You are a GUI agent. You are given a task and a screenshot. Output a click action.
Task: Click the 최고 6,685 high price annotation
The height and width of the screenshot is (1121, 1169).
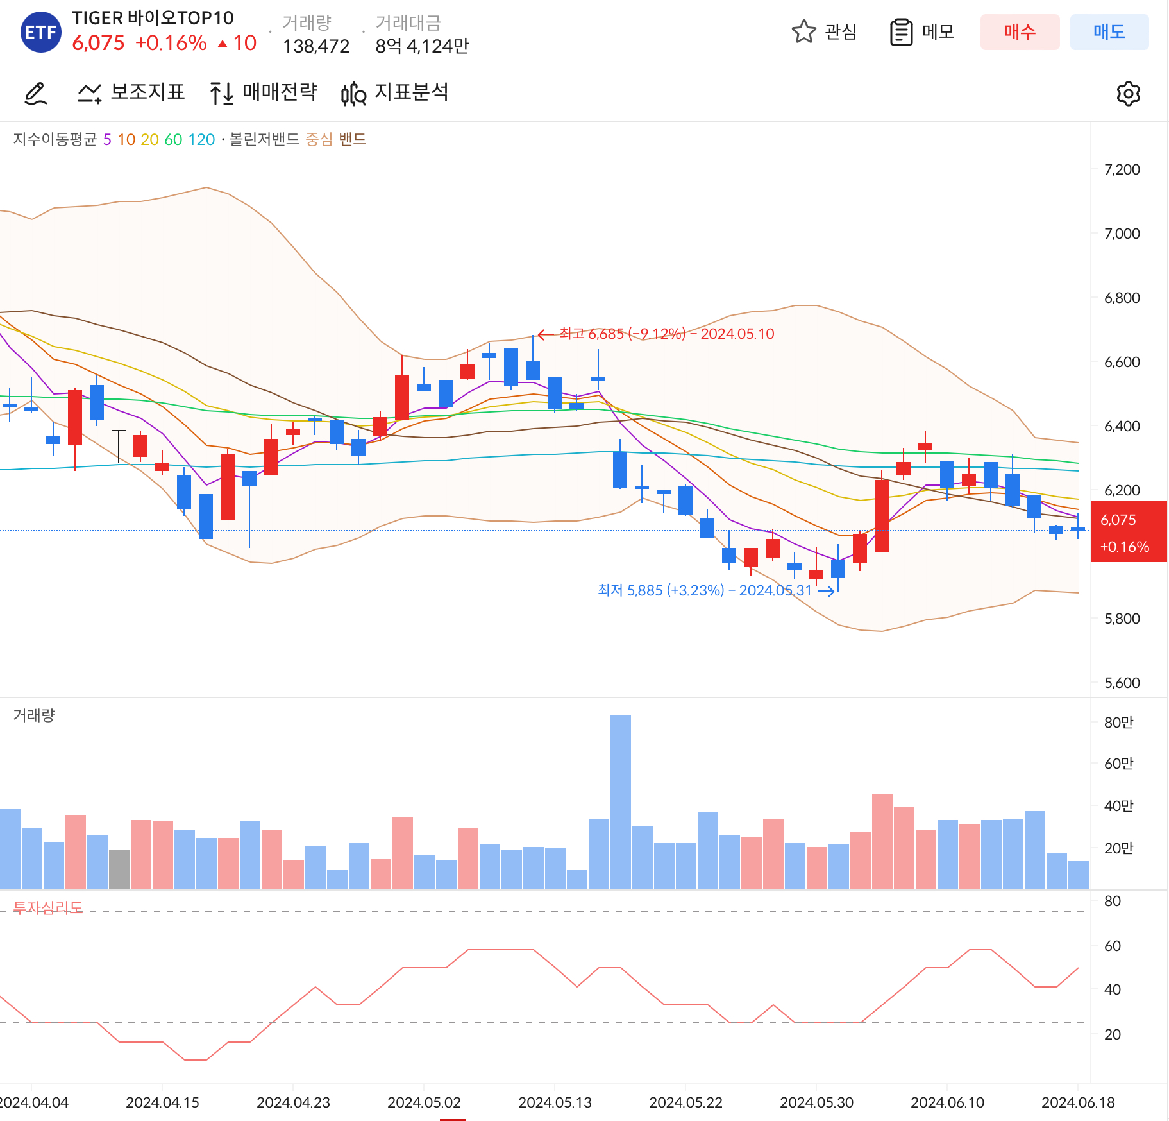point(656,334)
